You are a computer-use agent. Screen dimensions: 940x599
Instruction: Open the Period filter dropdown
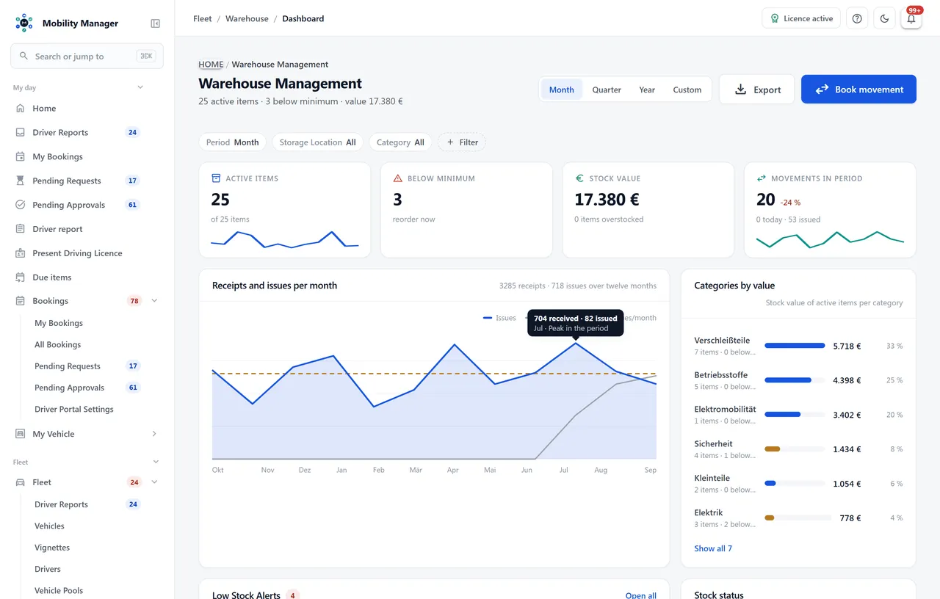tap(232, 142)
